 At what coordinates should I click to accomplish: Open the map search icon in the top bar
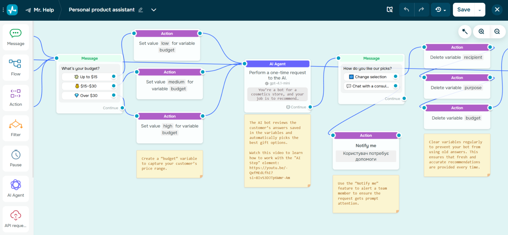point(389,9)
